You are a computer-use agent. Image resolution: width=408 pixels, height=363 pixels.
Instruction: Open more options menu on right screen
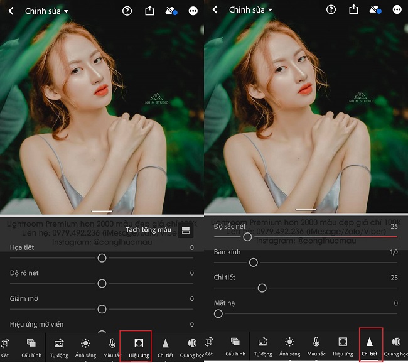pos(397,9)
